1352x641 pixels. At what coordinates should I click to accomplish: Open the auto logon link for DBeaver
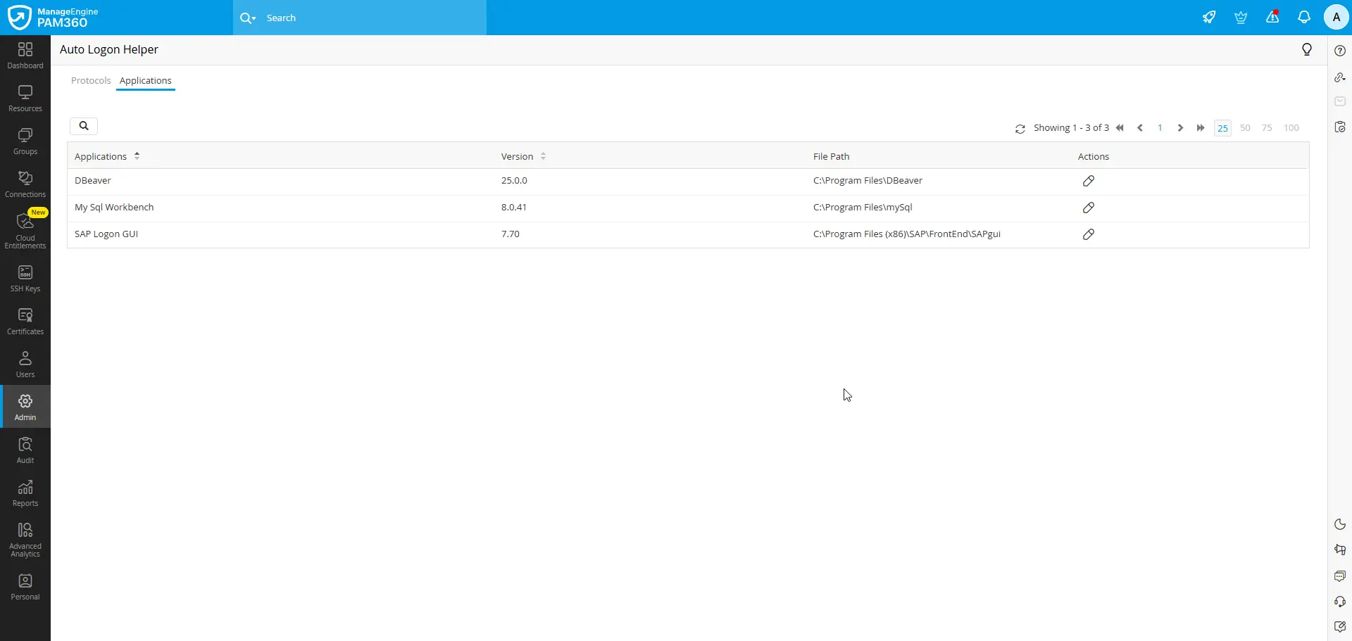tap(1088, 180)
